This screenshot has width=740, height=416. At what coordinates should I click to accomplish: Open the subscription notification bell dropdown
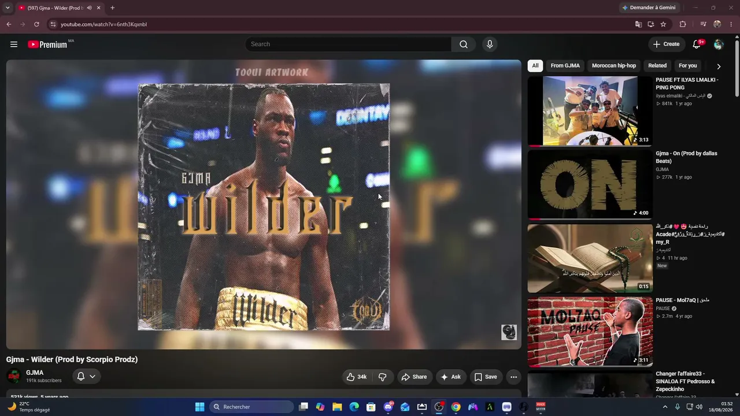click(86, 377)
